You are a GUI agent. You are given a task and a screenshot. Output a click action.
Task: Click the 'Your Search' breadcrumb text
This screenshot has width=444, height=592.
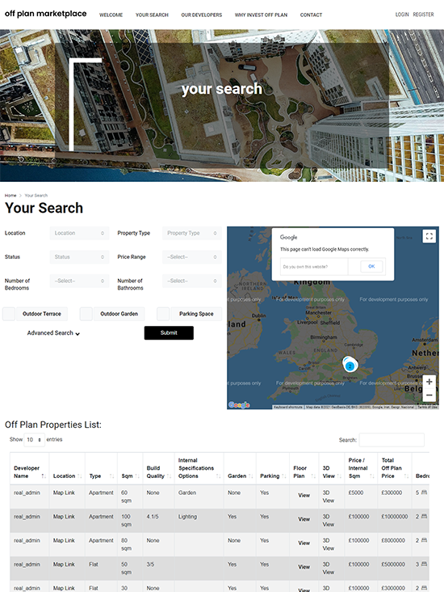(x=36, y=195)
